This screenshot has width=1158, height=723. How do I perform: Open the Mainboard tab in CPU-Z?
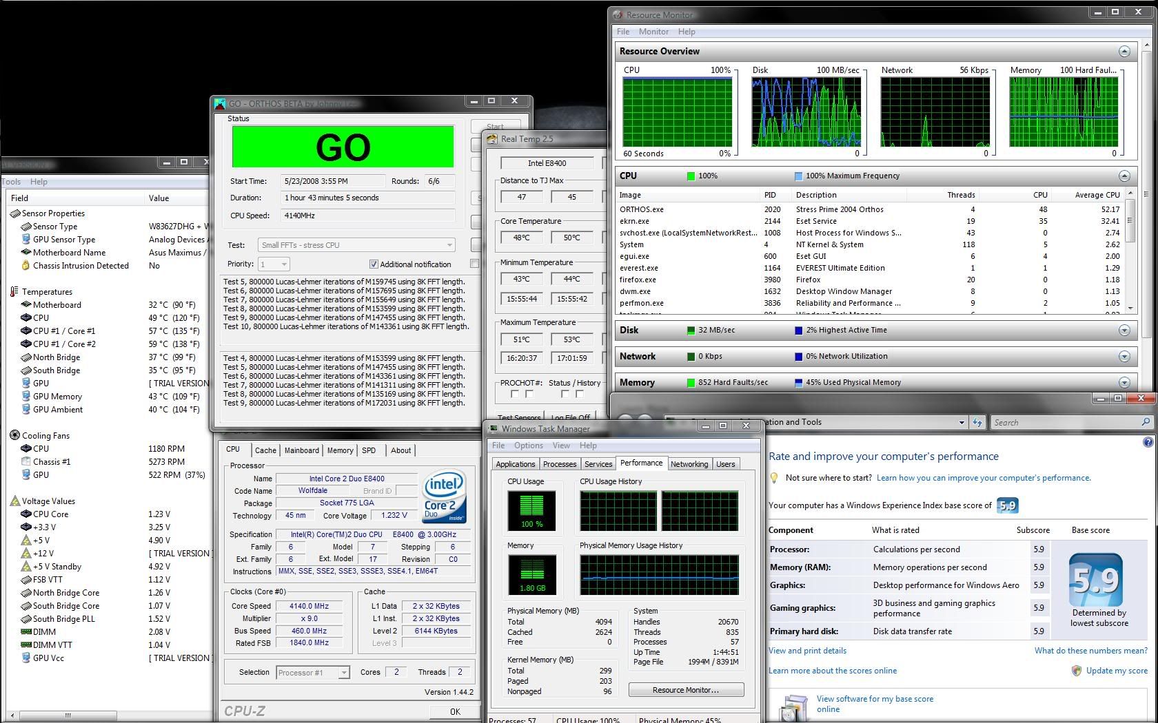tap(302, 450)
